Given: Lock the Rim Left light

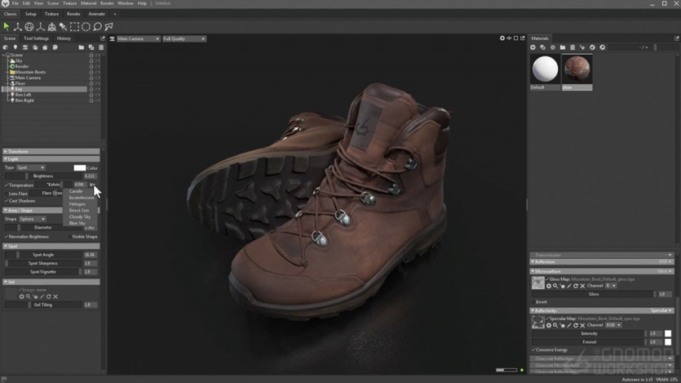Looking at the screenshot, I should click(91, 95).
